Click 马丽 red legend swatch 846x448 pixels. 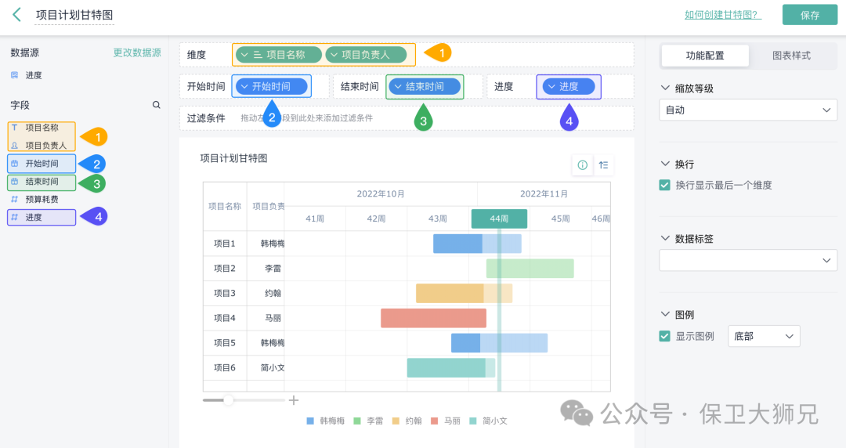434,421
